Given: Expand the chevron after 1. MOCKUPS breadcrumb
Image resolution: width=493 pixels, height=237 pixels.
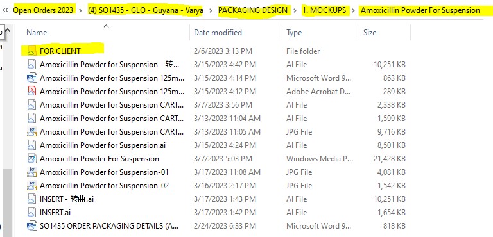Looking at the screenshot, I should click(x=354, y=10).
